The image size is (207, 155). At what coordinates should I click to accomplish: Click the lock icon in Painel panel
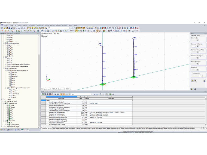click(x=205, y=81)
